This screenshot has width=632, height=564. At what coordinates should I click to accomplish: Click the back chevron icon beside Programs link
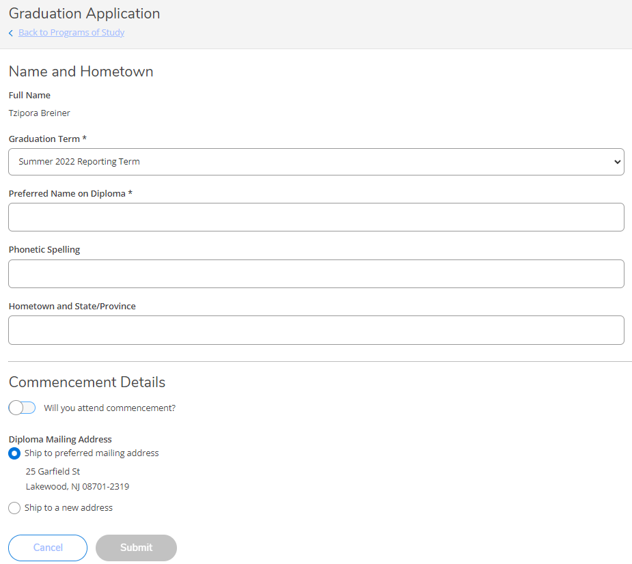coord(11,33)
